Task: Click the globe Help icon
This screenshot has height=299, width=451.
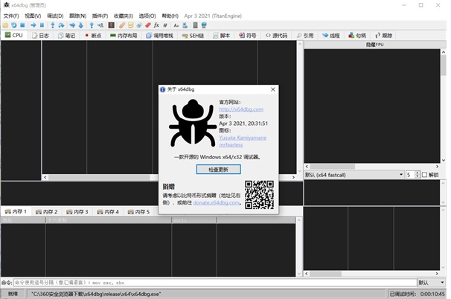Action: pyautogui.click(x=204, y=25)
